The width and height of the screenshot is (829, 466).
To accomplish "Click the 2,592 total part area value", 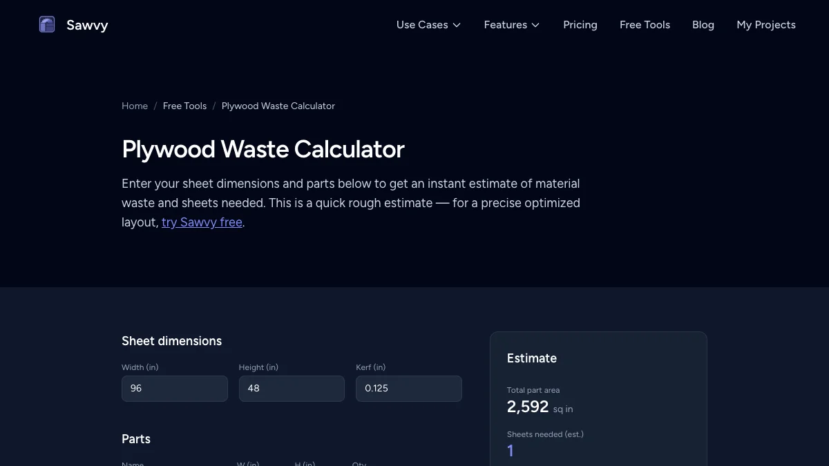I will click(x=528, y=407).
